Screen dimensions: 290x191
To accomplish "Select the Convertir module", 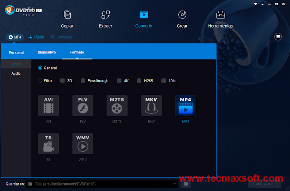I will 144,19.
